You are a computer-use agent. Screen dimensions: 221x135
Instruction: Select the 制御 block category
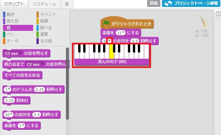pos(44,21)
